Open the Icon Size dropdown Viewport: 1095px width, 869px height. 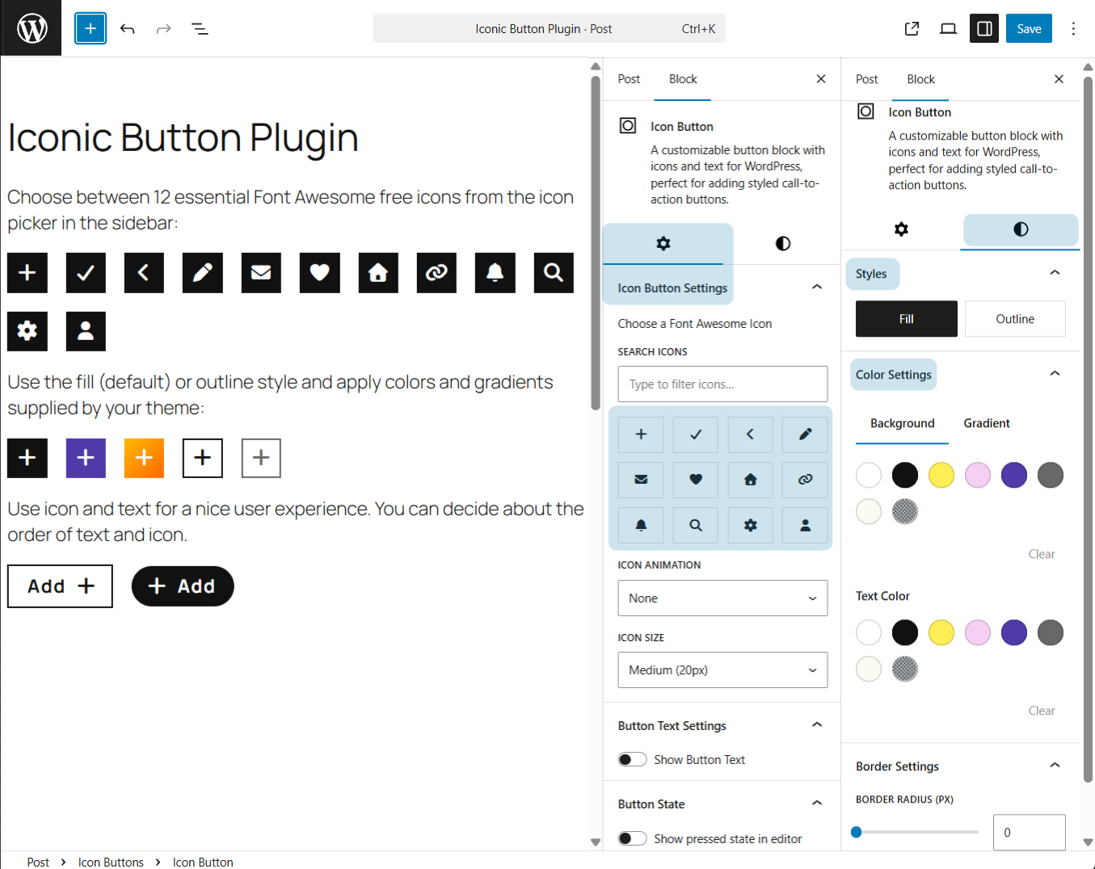tap(723, 670)
